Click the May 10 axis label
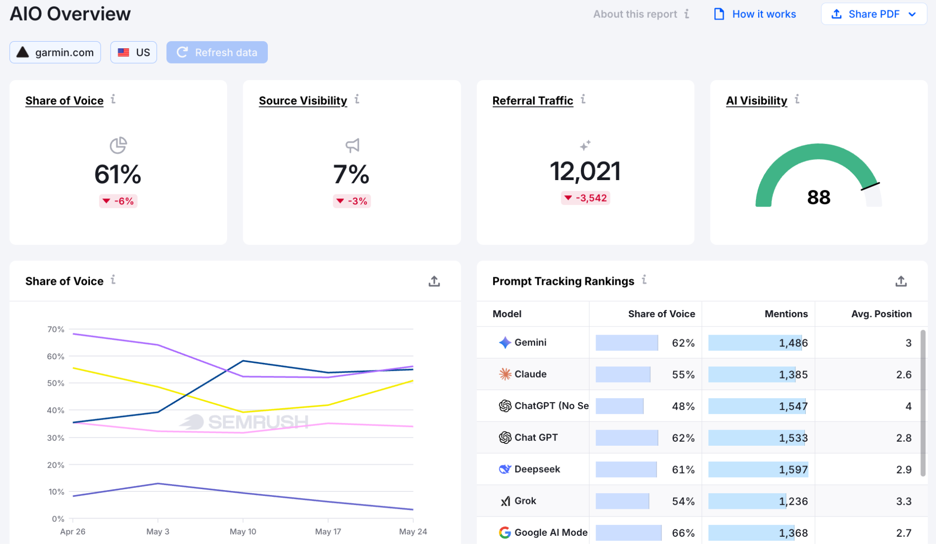Viewport: 936px width, 544px height. coord(243,532)
